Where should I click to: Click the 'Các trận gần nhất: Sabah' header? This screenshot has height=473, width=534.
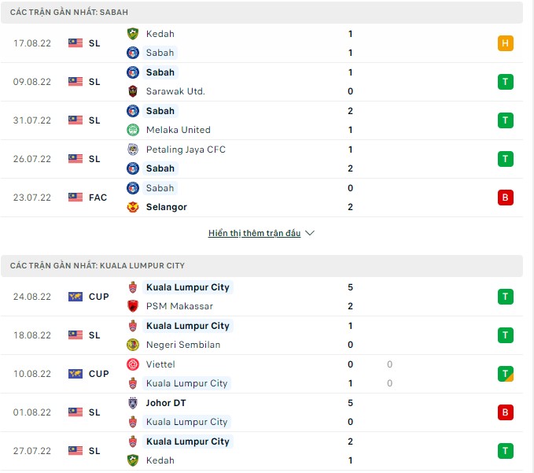pos(70,13)
